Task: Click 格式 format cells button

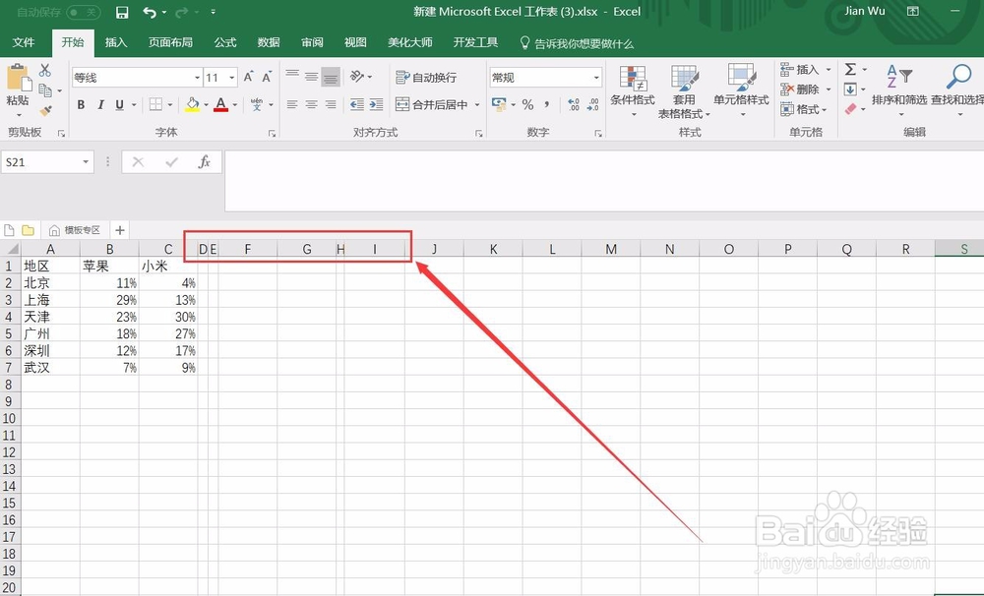Action: pos(804,110)
